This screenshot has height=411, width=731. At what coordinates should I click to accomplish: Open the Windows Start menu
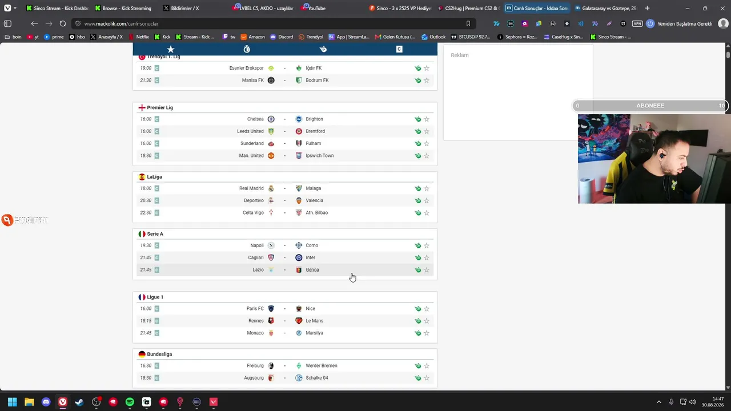(x=13, y=402)
